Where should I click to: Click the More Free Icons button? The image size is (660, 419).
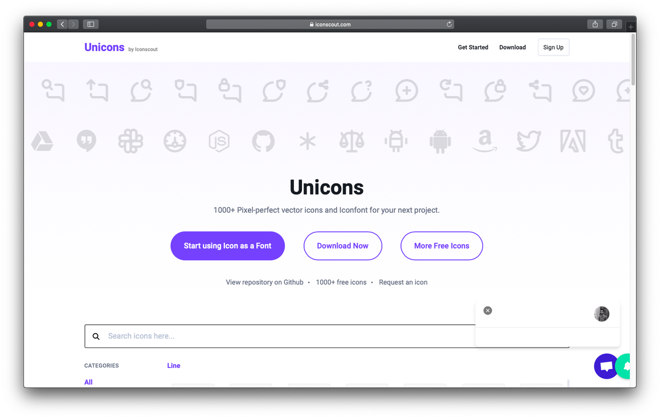click(442, 246)
